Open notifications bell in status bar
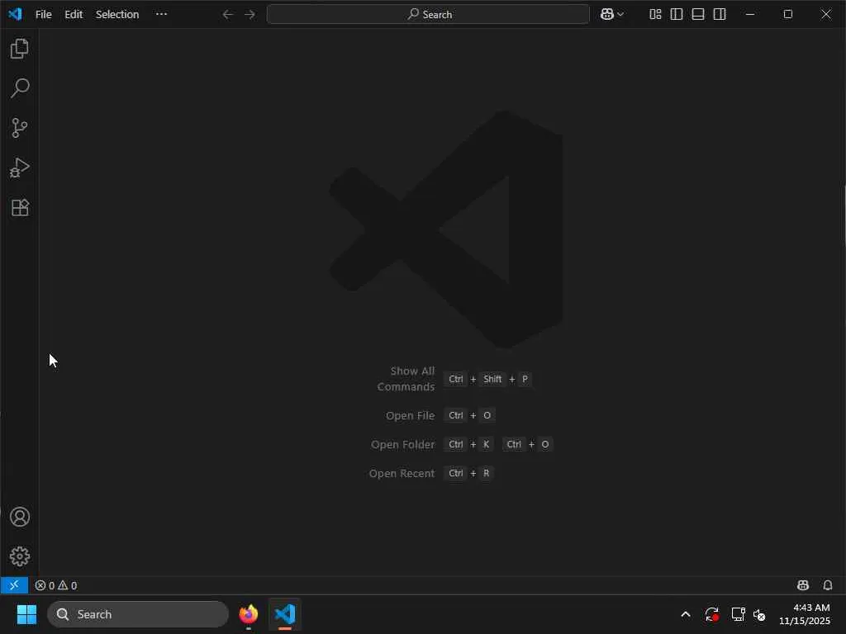 click(x=828, y=585)
